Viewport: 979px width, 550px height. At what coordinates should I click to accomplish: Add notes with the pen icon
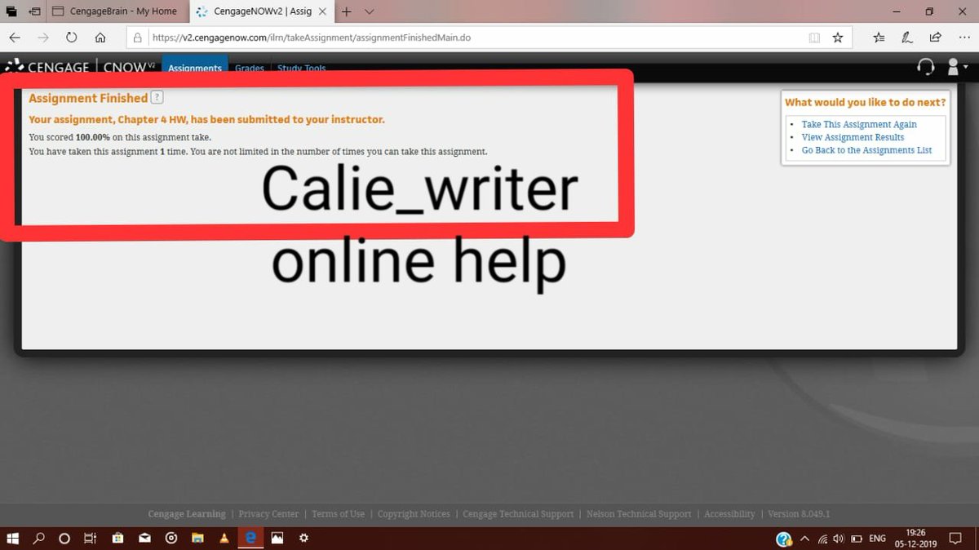906,38
